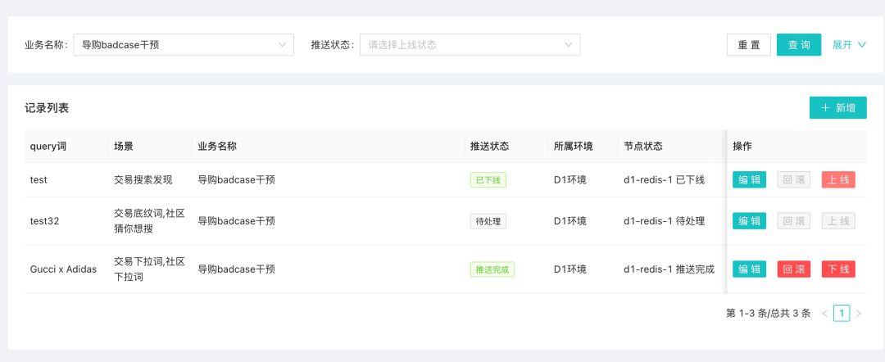Screen dimensions: 885x362
Task: Click the 新增 add button
Action: point(837,108)
